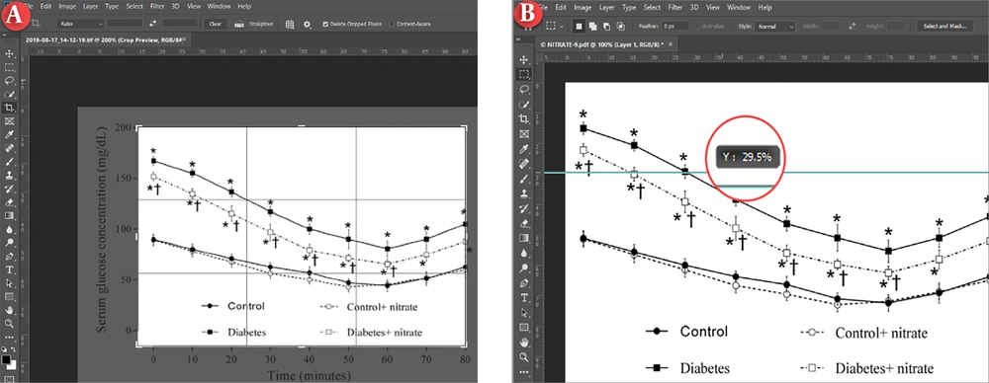This screenshot has width=989, height=383.
Task: Open the Filter menu in panel A
Action: point(158,6)
